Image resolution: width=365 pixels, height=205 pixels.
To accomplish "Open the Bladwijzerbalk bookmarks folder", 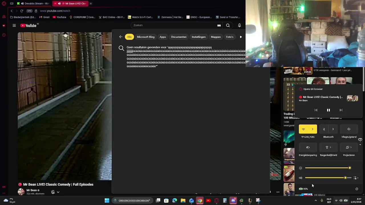I will [x=23, y=17].
